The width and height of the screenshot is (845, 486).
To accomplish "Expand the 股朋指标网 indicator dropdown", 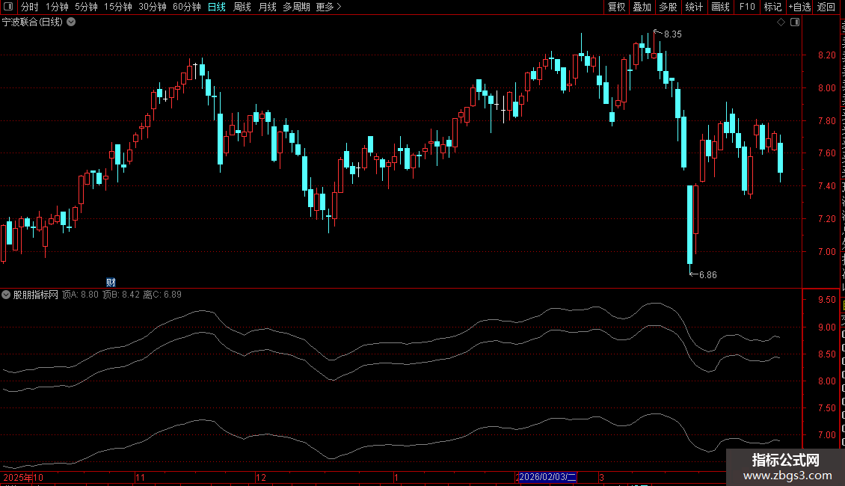I will [x=6, y=295].
